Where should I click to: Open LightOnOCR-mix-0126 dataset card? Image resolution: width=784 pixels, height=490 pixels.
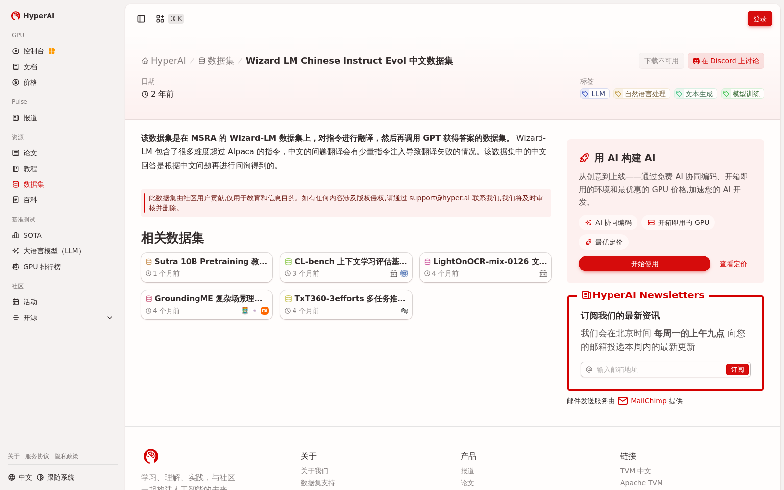[486, 268]
